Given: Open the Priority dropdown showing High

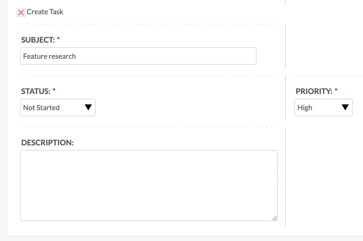Looking at the screenshot, I should [x=323, y=107].
